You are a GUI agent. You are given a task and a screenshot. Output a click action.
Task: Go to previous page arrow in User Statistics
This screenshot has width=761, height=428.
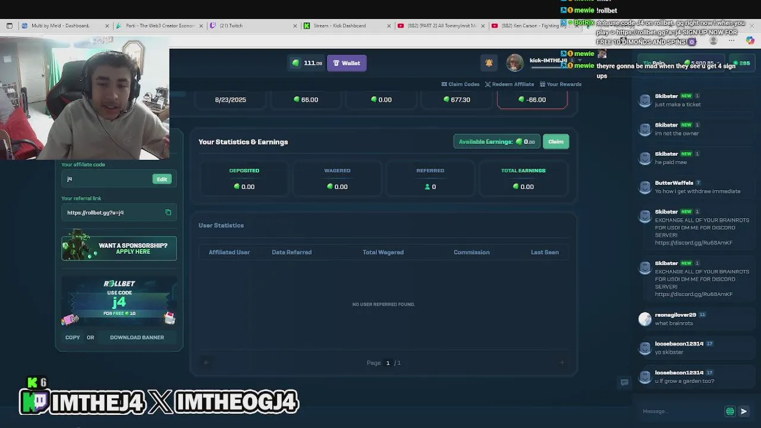[206, 363]
